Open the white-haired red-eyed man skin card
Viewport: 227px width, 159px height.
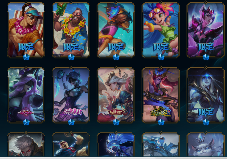click(x=26, y=144)
